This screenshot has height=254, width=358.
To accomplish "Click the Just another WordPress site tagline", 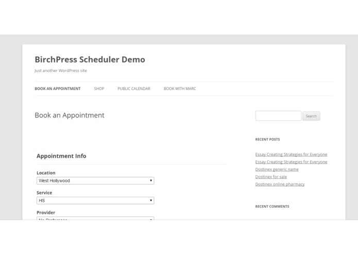I will click(61, 70).
